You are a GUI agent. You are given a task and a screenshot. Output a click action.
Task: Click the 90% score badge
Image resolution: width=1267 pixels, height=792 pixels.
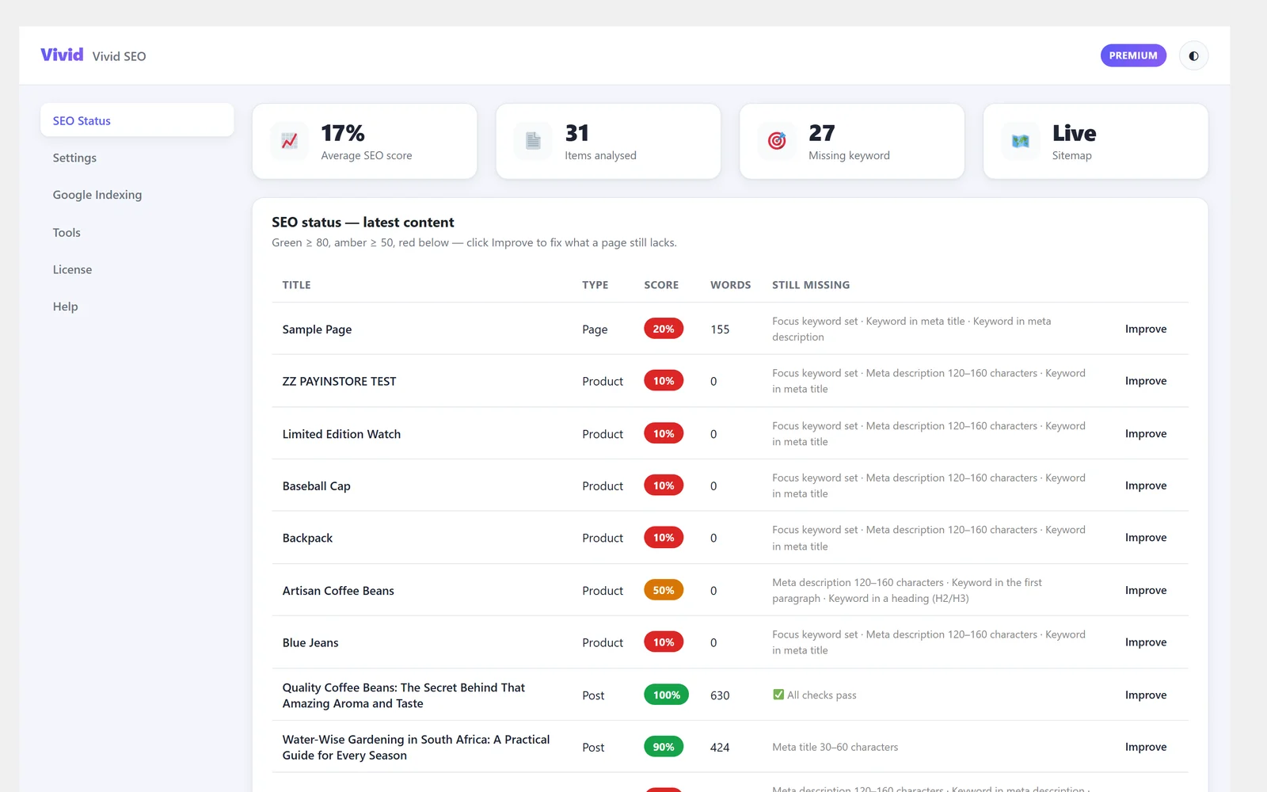click(x=664, y=747)
